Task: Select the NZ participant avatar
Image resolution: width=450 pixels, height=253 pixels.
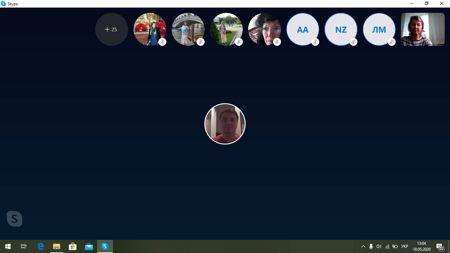Action: point(341,29)
